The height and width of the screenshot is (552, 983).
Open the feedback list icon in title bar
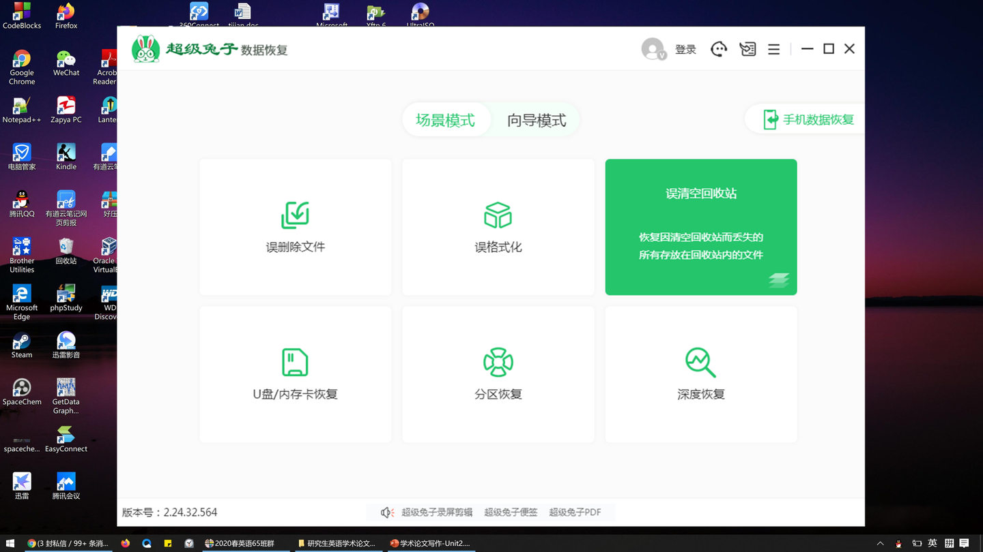coord(747,49)
